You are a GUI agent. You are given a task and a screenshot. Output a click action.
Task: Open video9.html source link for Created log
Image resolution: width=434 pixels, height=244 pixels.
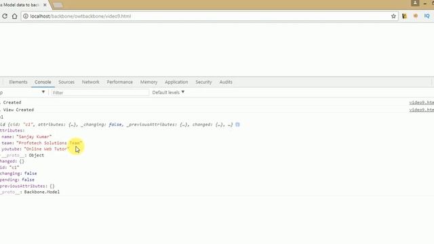pos(422,102)
